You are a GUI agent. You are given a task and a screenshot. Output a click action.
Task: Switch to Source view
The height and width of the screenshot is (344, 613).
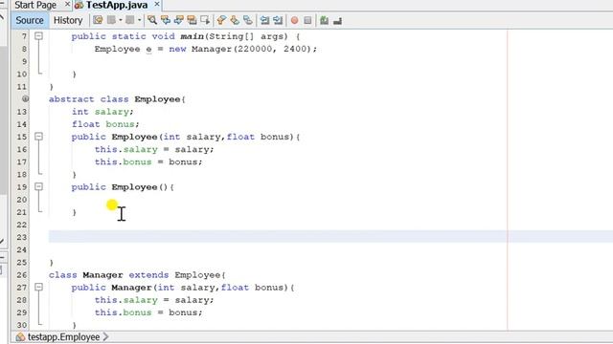click(x=30, y=20)
